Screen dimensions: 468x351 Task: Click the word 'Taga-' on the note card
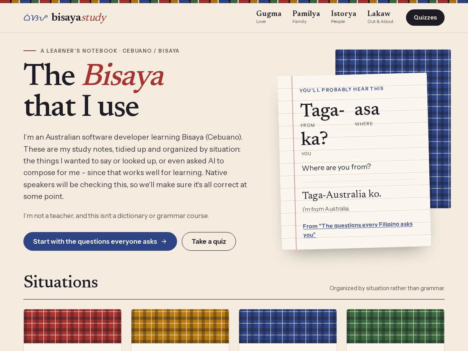click(x=322, y=110)
